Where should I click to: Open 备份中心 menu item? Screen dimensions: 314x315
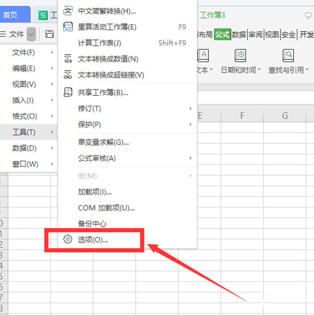point(127,223)
